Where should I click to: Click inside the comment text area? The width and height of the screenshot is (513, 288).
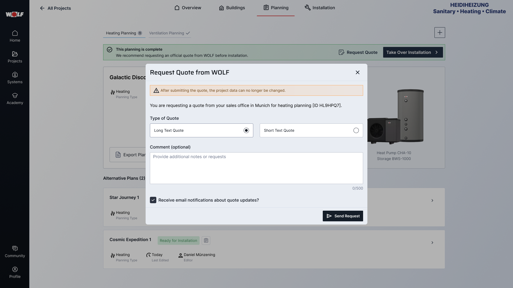click(256, 168)
